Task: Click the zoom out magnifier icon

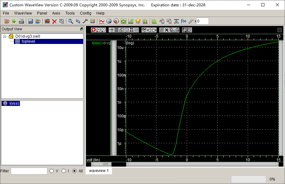Action: pyautogui.click(x=99, y=30)
